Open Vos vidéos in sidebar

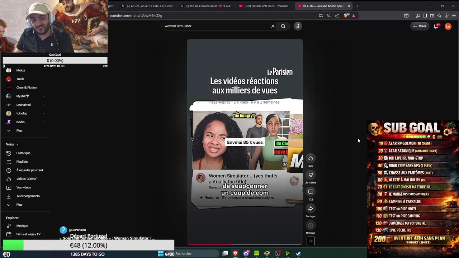24,187
